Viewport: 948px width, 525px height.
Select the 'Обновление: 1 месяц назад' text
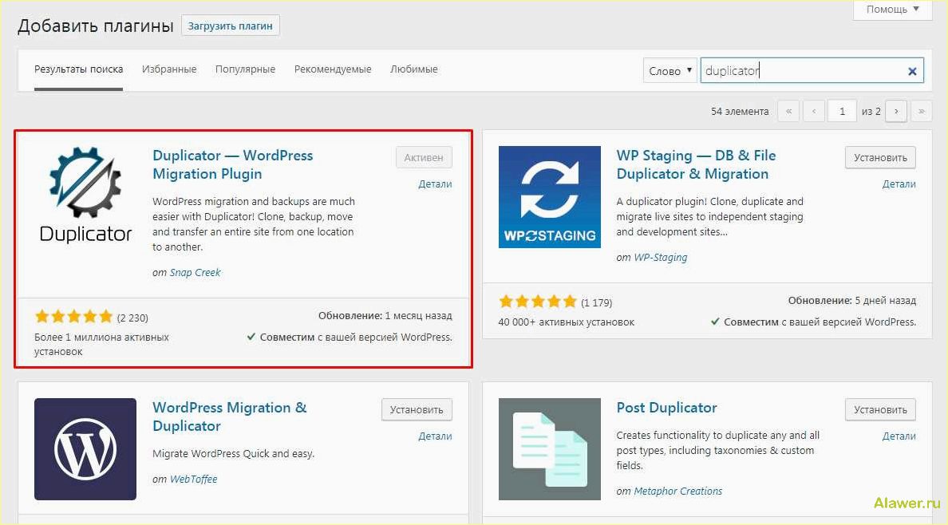tap(385, 316)
